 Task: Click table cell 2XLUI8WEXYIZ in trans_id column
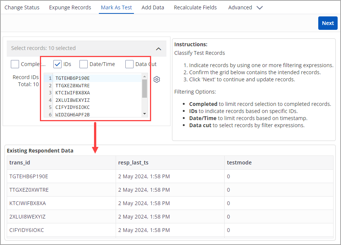pos(61,217)
